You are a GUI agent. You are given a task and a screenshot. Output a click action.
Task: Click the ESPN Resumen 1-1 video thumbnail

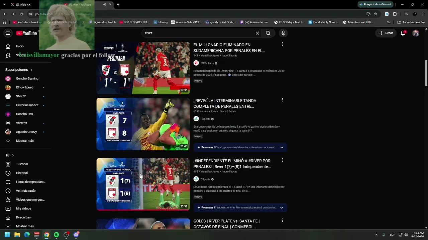coord(143,68)
